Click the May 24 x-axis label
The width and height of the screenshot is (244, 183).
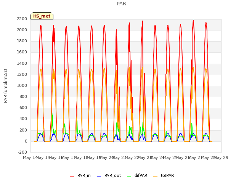tap(157, 157)
